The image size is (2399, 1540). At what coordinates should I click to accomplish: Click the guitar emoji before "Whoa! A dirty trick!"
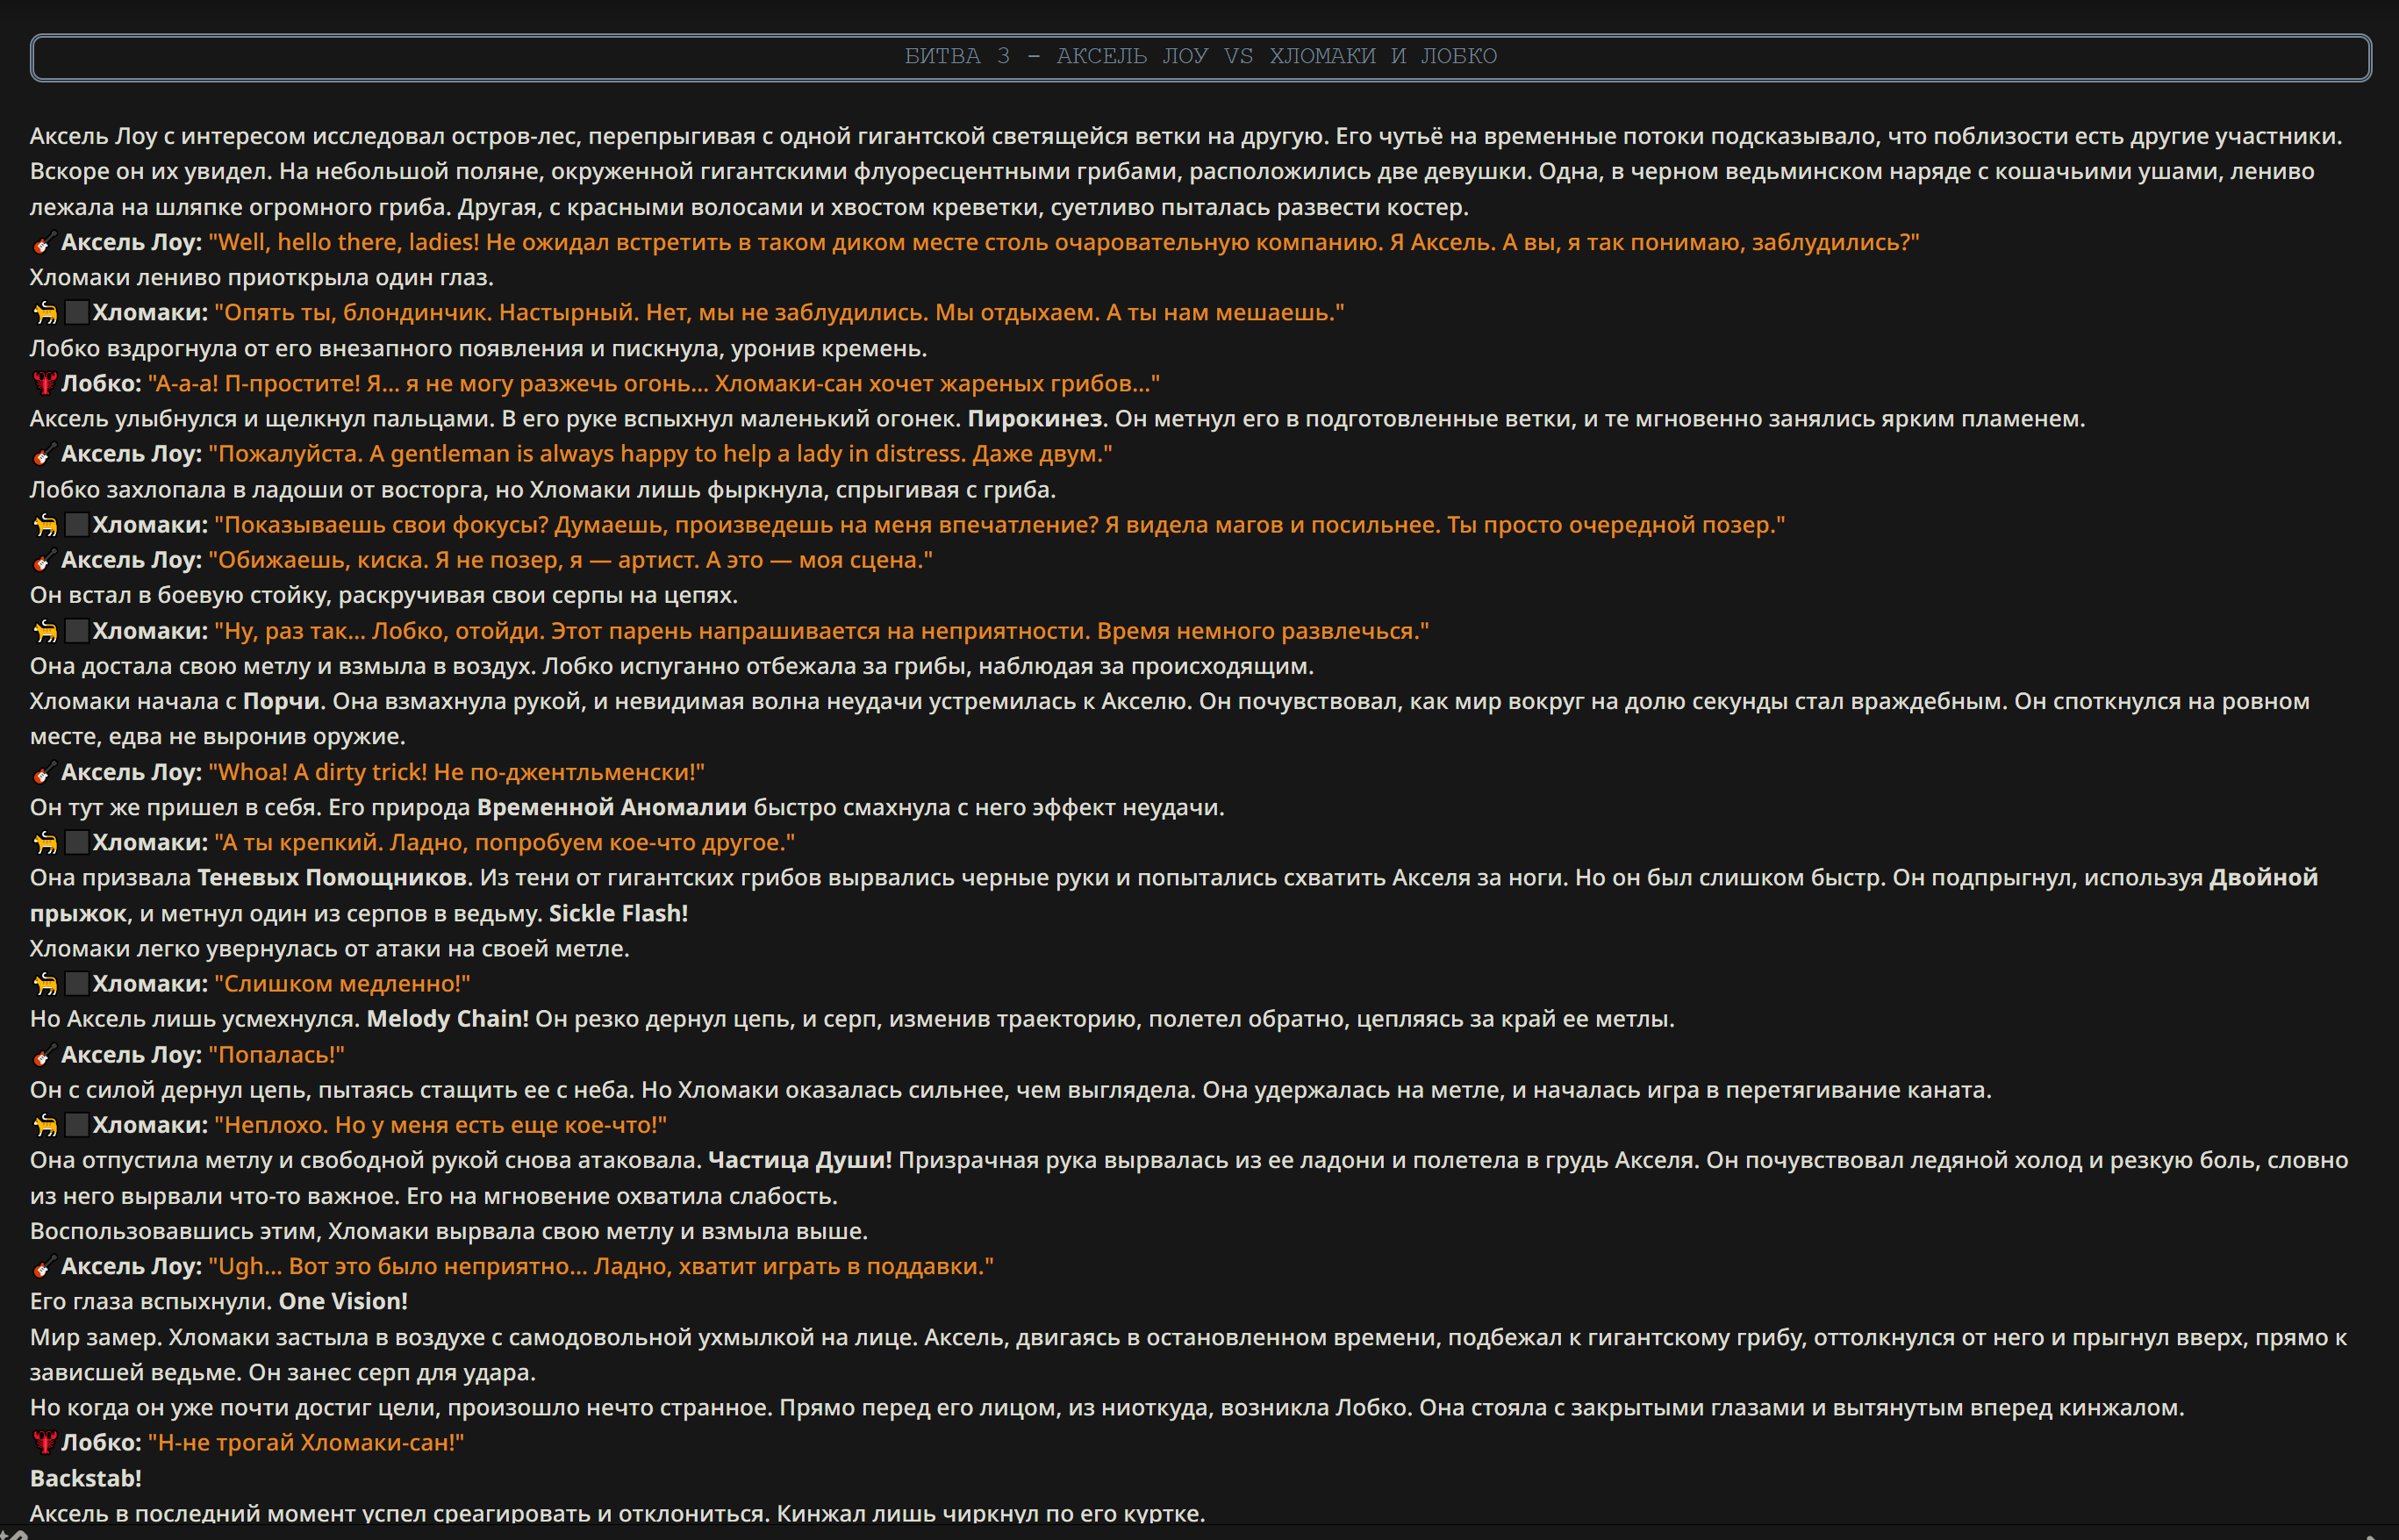pos(43,773)
